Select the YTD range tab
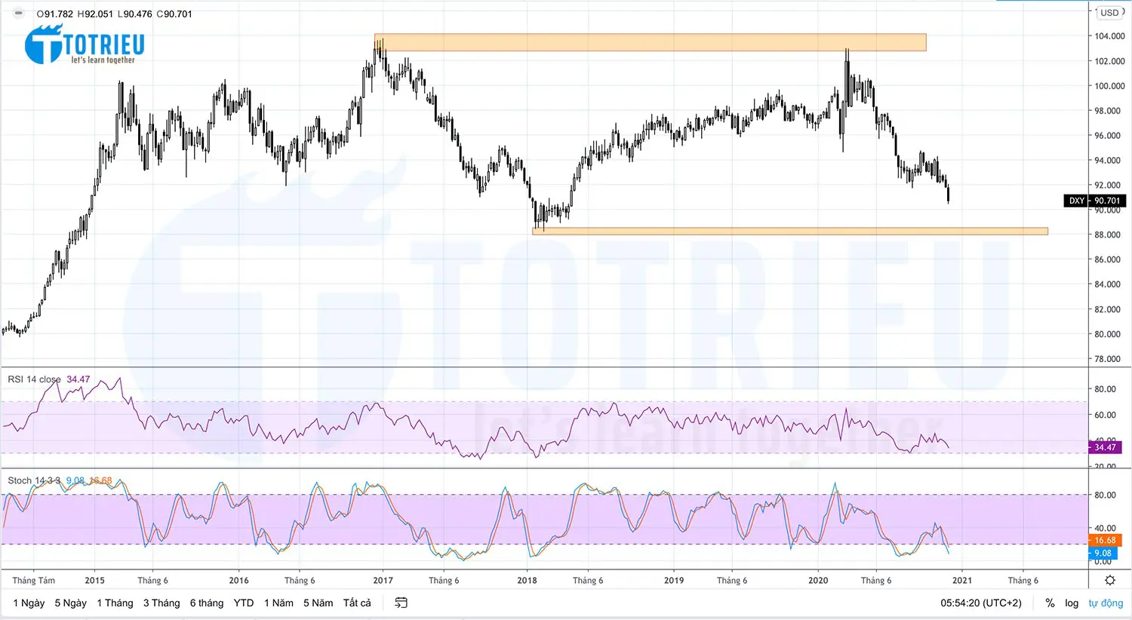Image resolution: width=1132 pixels, height=620 pixels. coord(243,603)
